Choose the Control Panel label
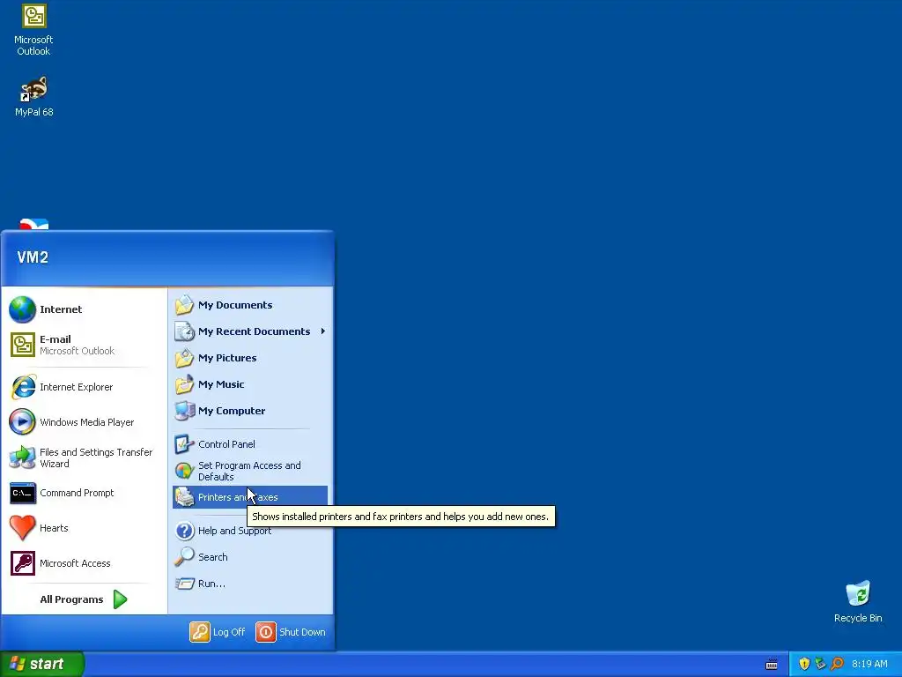 (226, 444)
